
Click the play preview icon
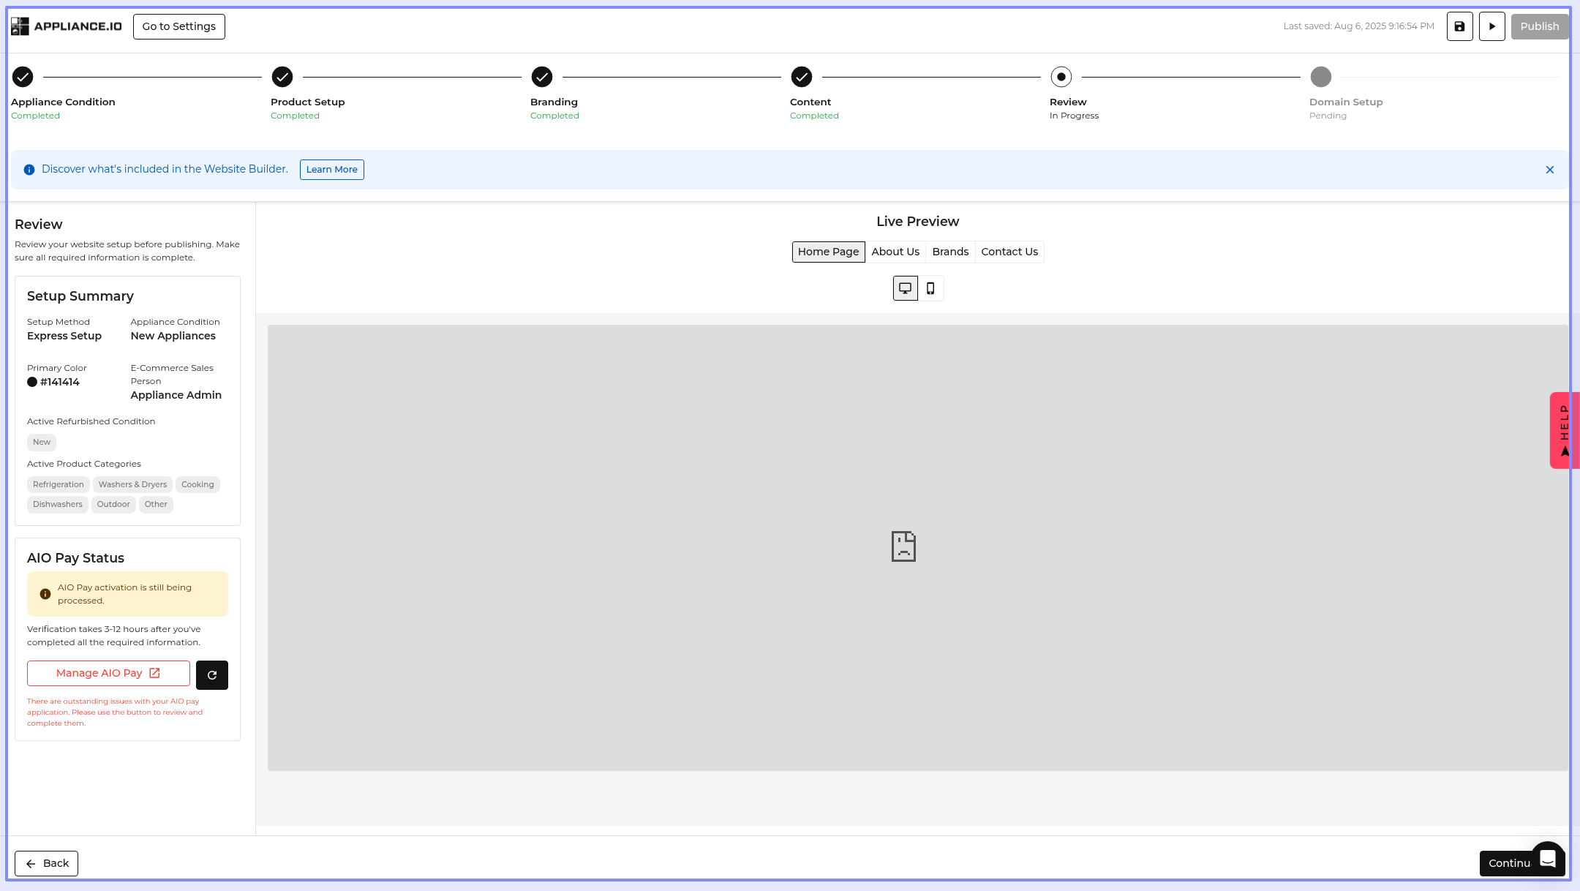(x=1491, y=26)
